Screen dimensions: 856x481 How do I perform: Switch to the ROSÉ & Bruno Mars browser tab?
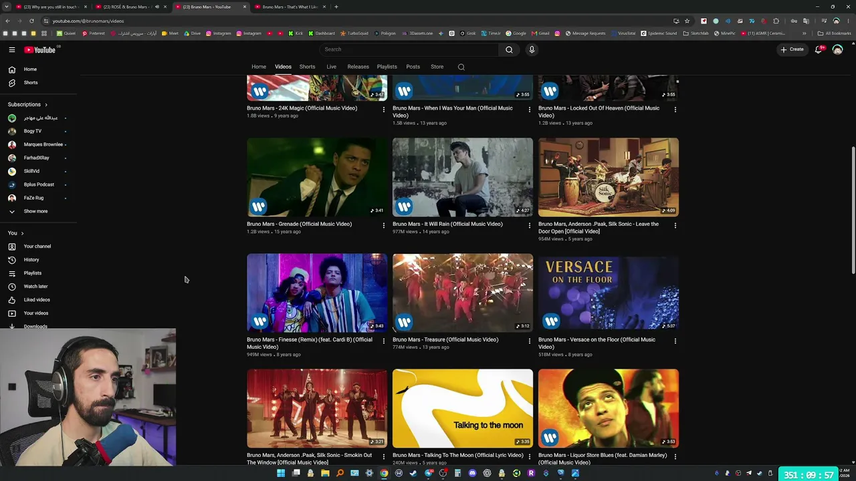[x=130, y=7]
